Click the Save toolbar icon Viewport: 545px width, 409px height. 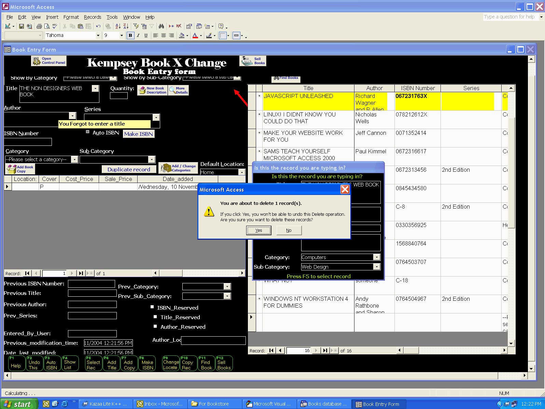(x=22, y=26)
